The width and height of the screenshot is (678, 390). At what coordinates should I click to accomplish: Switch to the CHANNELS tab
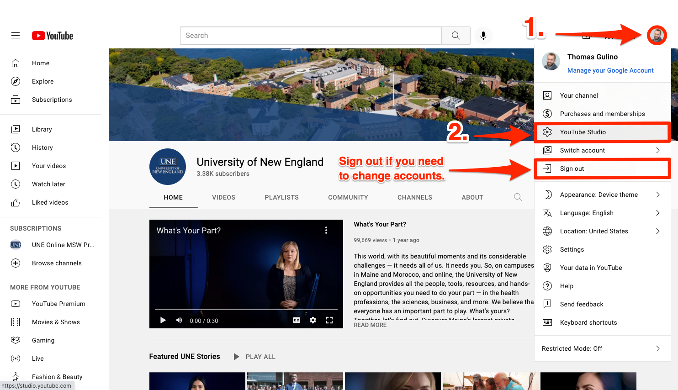(415, 197)
